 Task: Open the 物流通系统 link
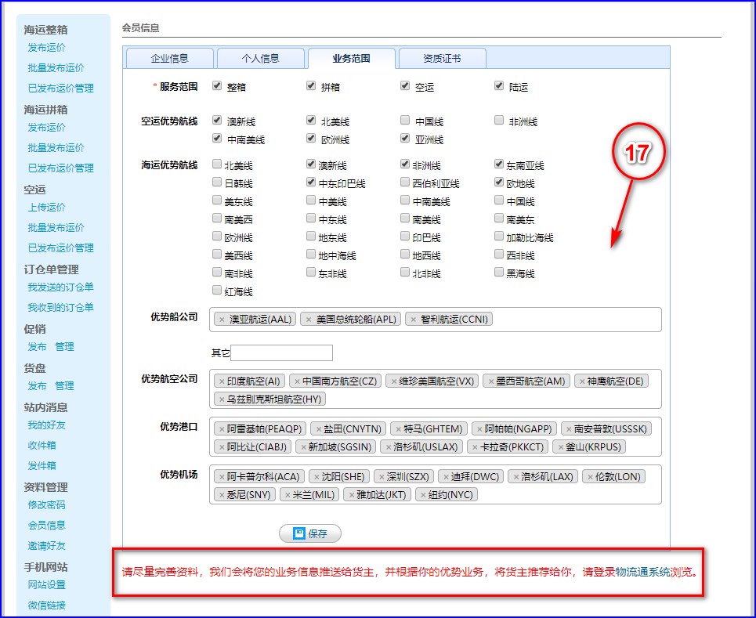tap(642, 573)
